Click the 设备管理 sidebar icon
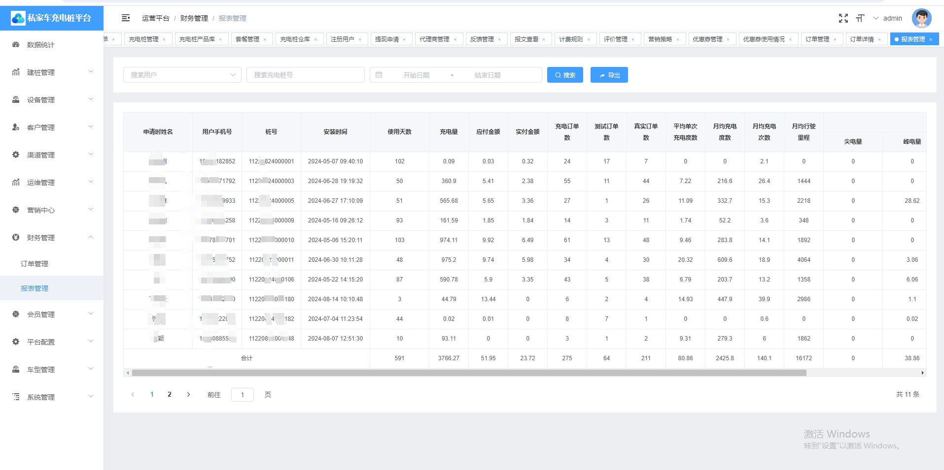The width and height of the screenshot is (944, 470). point(16,100)
